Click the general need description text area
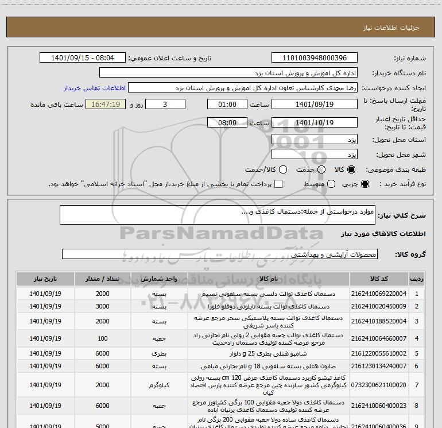The image size is (442, 428). [218, 215]
